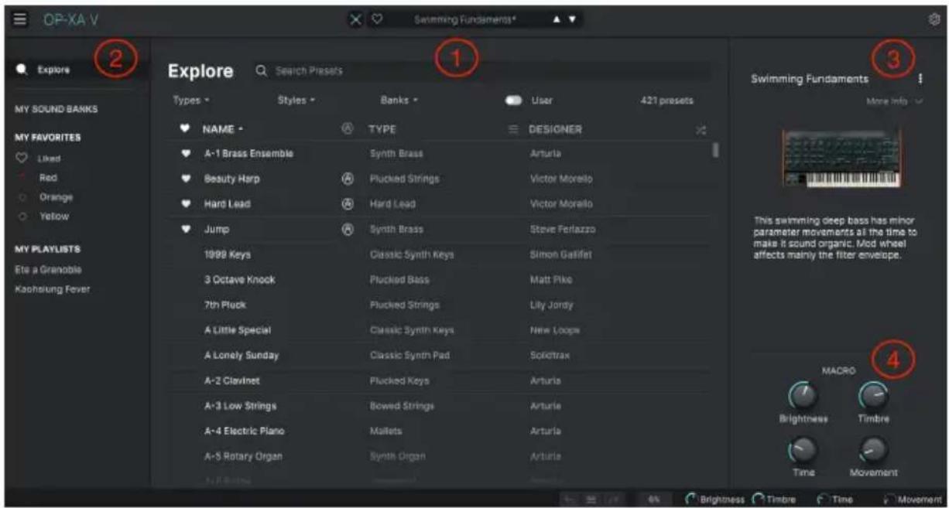949x508 pixels.
Task: Click the Time knob in the status bar
Action: click(823, 500)
